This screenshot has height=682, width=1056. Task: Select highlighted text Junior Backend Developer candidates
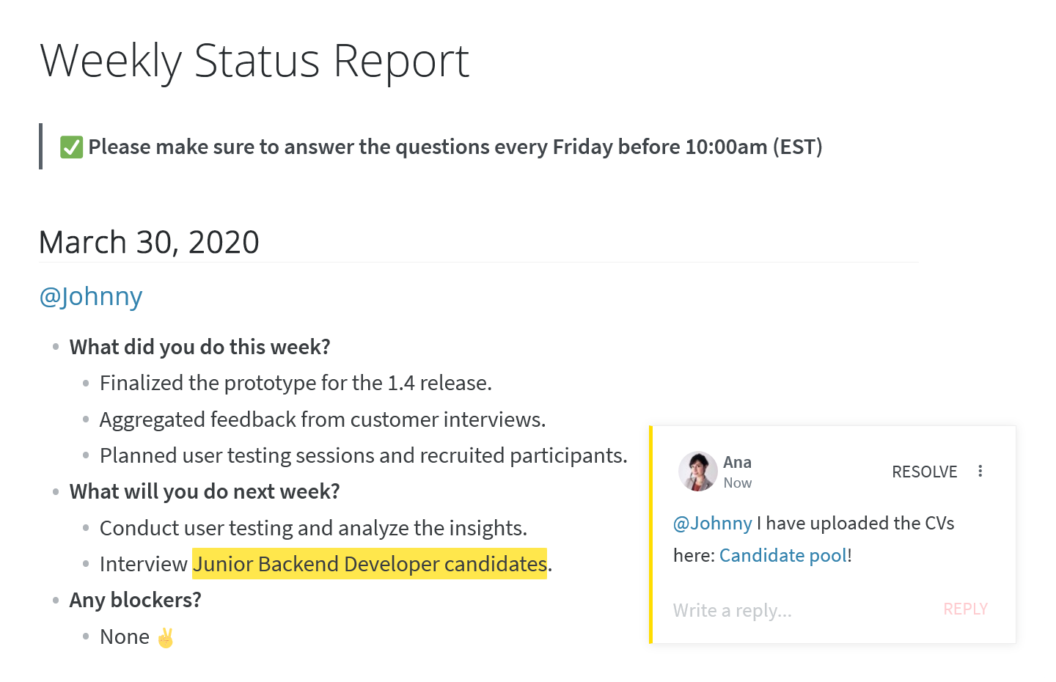pyautogui.click(x=370, y=564)
